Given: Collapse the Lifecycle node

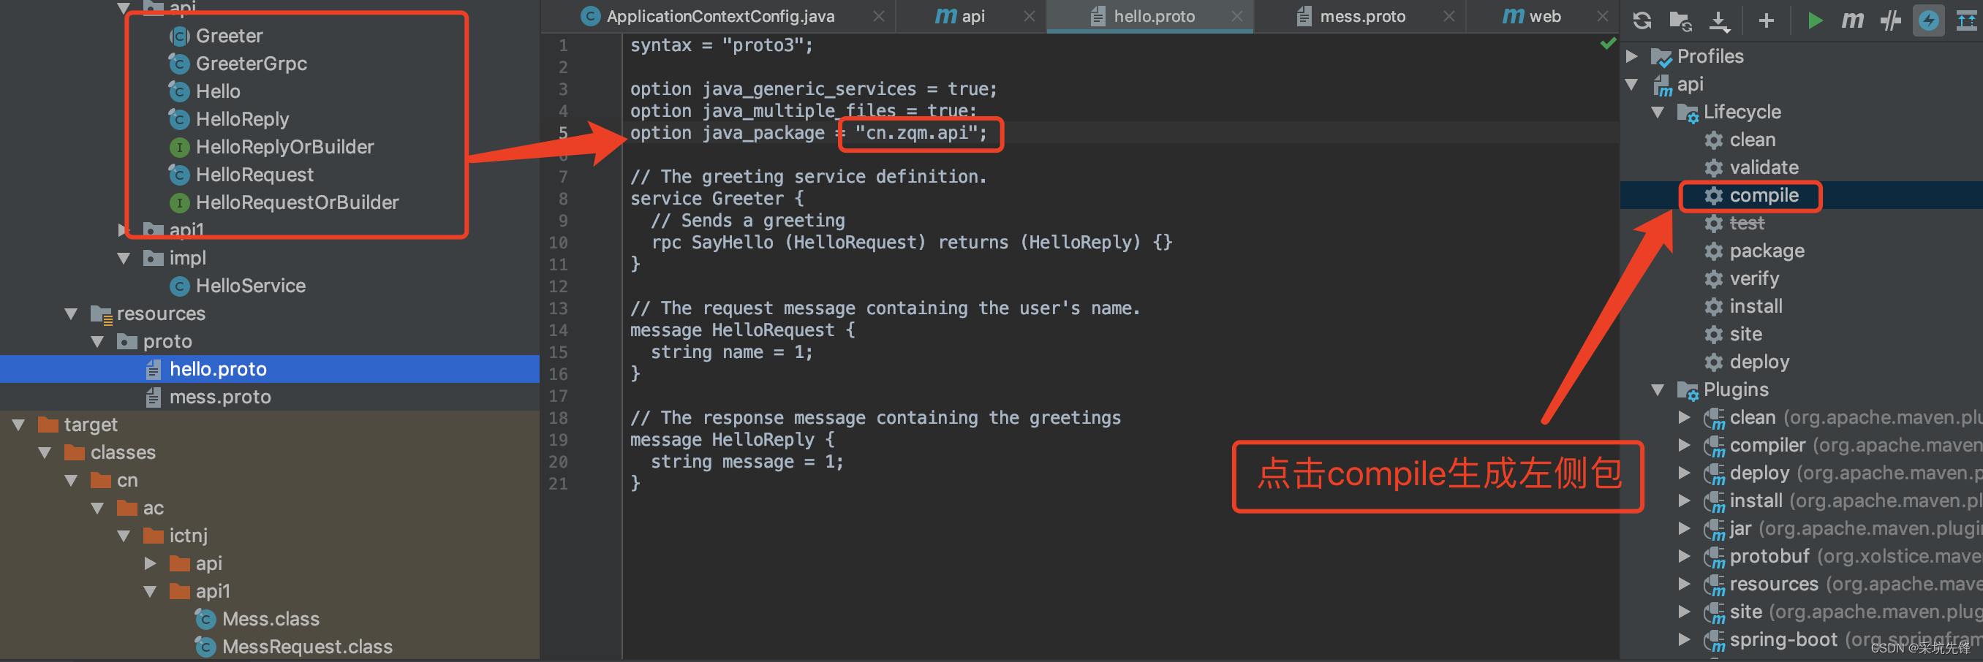Looking at the screenshot, I should [1658, 113].
